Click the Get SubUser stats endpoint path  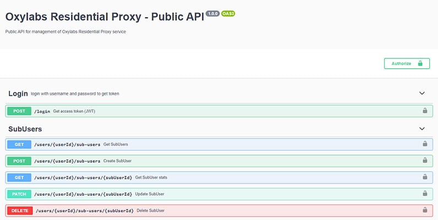(x=83, y=177)
